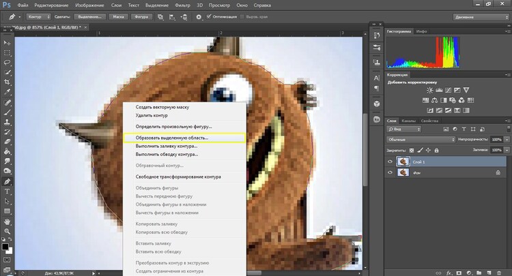Open the Layers panel menu
The image size is (512, 276).
point(508,121)
